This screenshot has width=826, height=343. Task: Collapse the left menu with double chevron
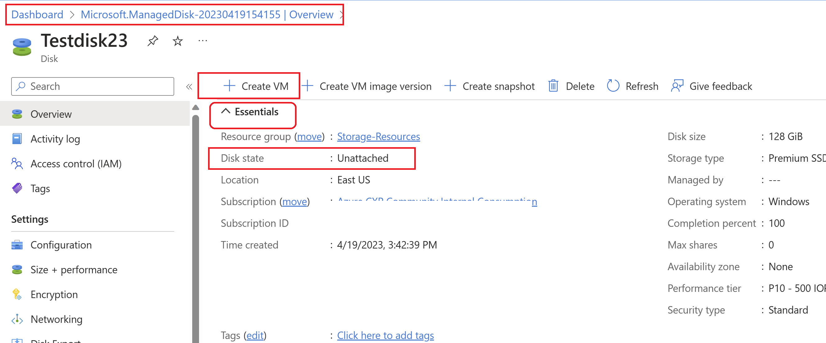point(189,86)
